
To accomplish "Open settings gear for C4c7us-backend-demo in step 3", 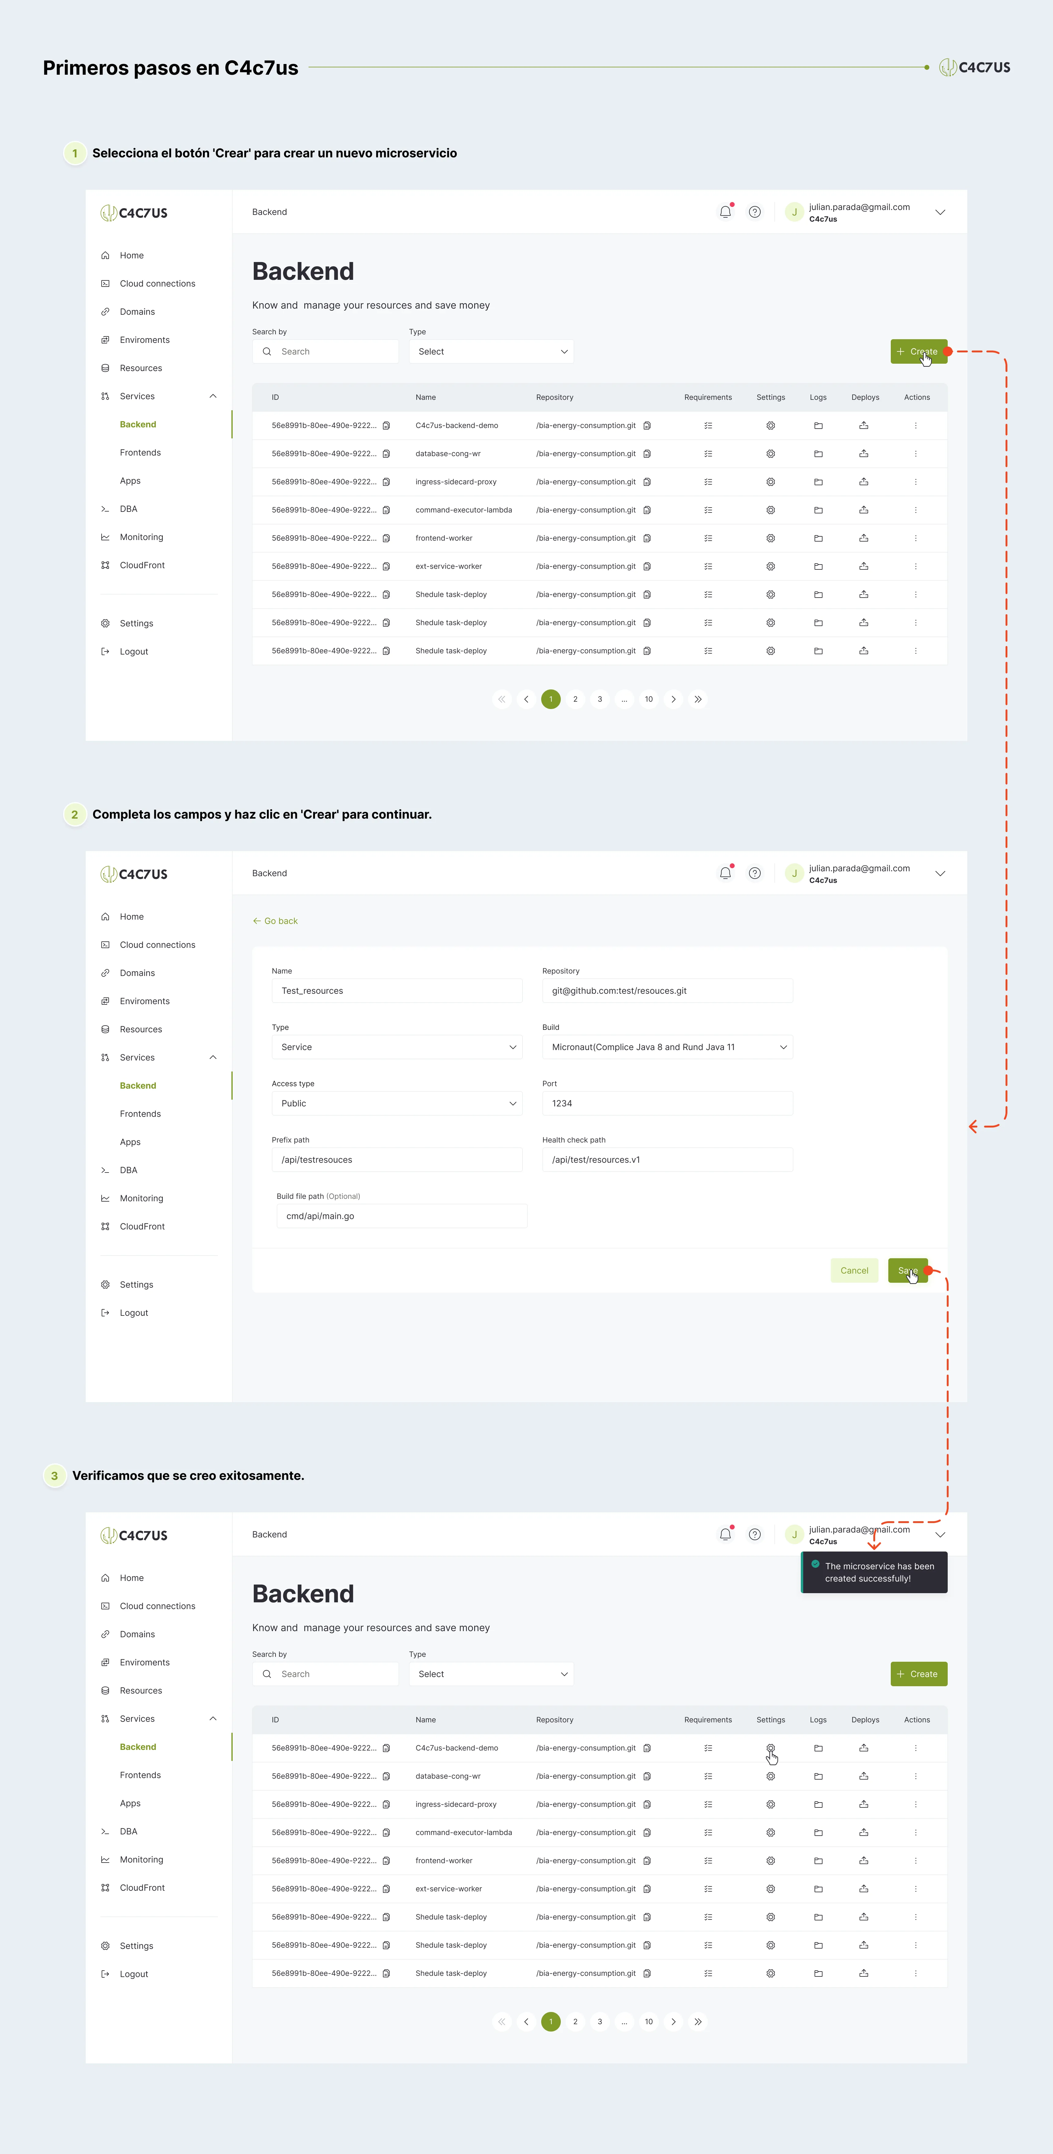I will [770, 1748].
